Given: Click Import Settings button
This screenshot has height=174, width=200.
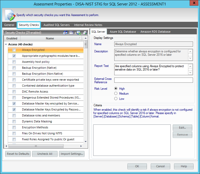Looking at the screenshot, I should click(72, 154).
